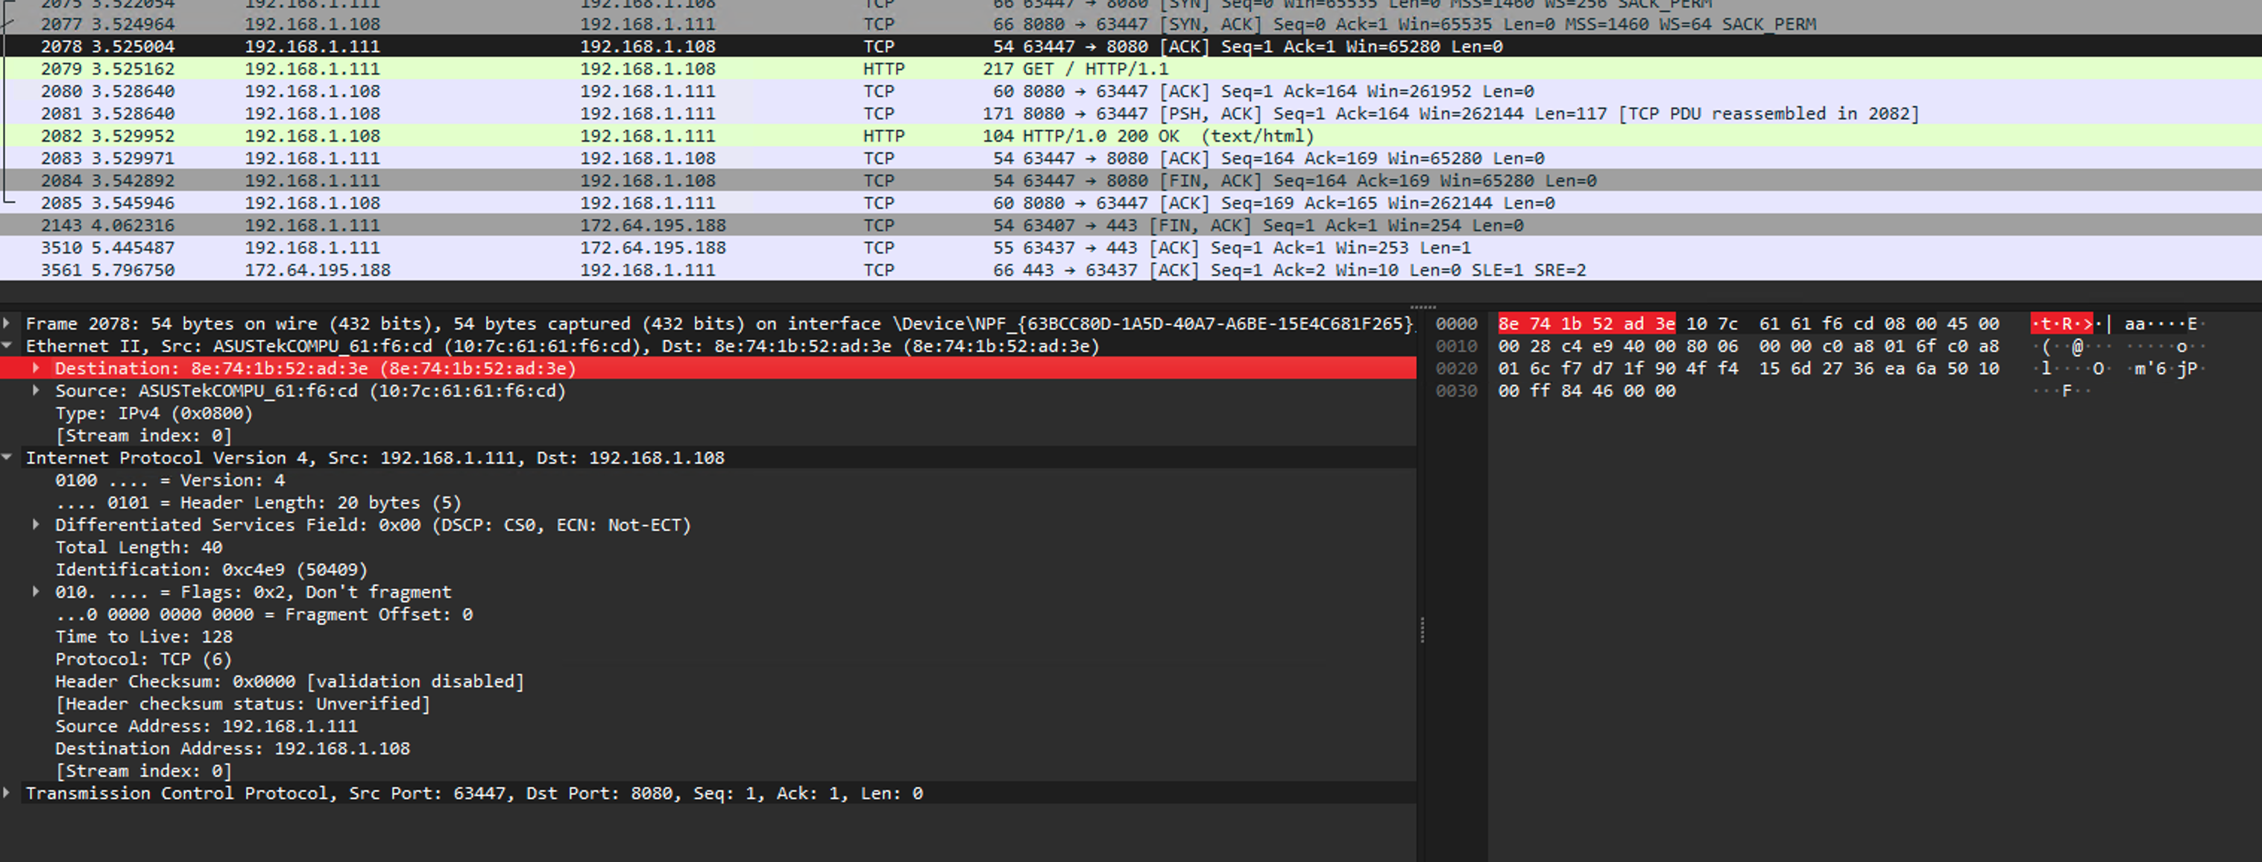The width and height of the screenshot is (2262, 862).
Task: Click hex offset row 0020
Action: pos(1456,369)
